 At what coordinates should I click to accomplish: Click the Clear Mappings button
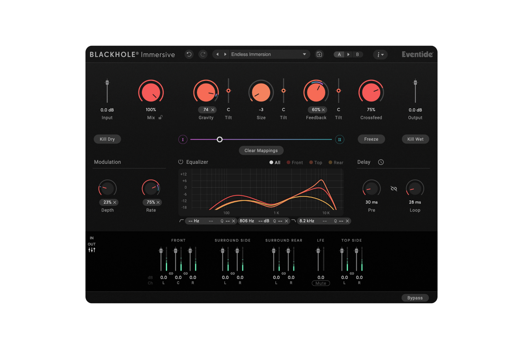261,150
